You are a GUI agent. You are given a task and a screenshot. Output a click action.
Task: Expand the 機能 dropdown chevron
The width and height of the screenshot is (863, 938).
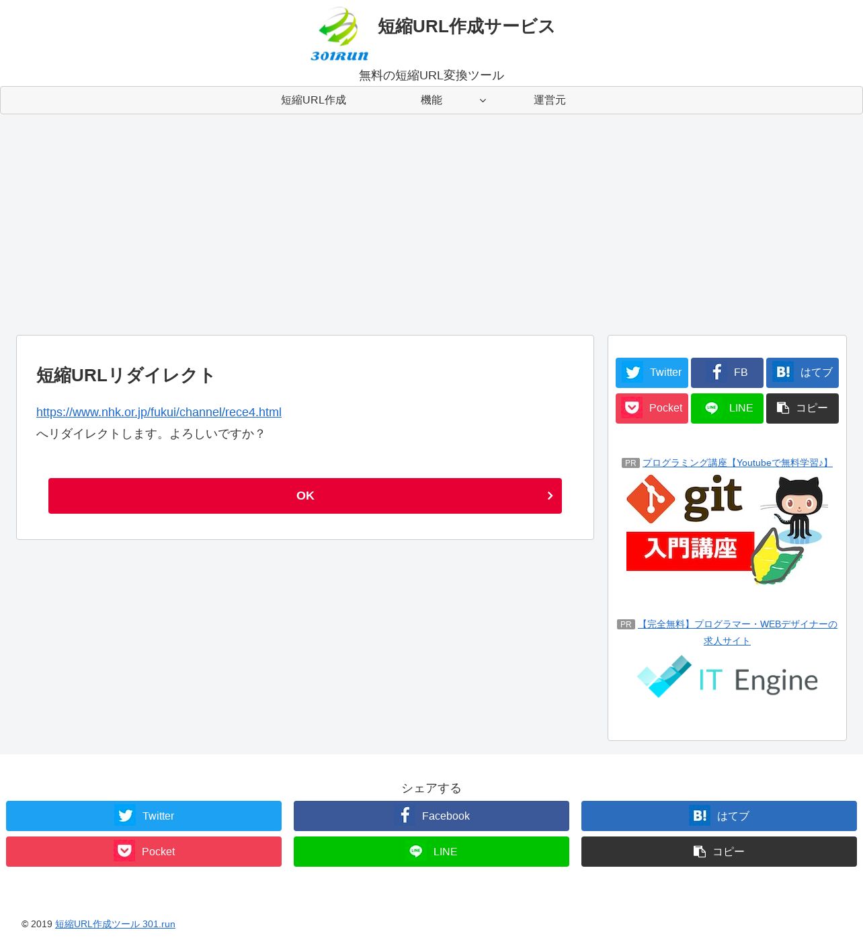click(483, 101)
